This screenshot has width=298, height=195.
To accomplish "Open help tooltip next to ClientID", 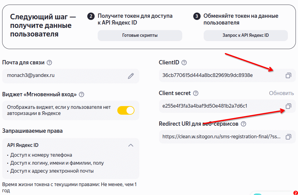I will click(184, 63).
